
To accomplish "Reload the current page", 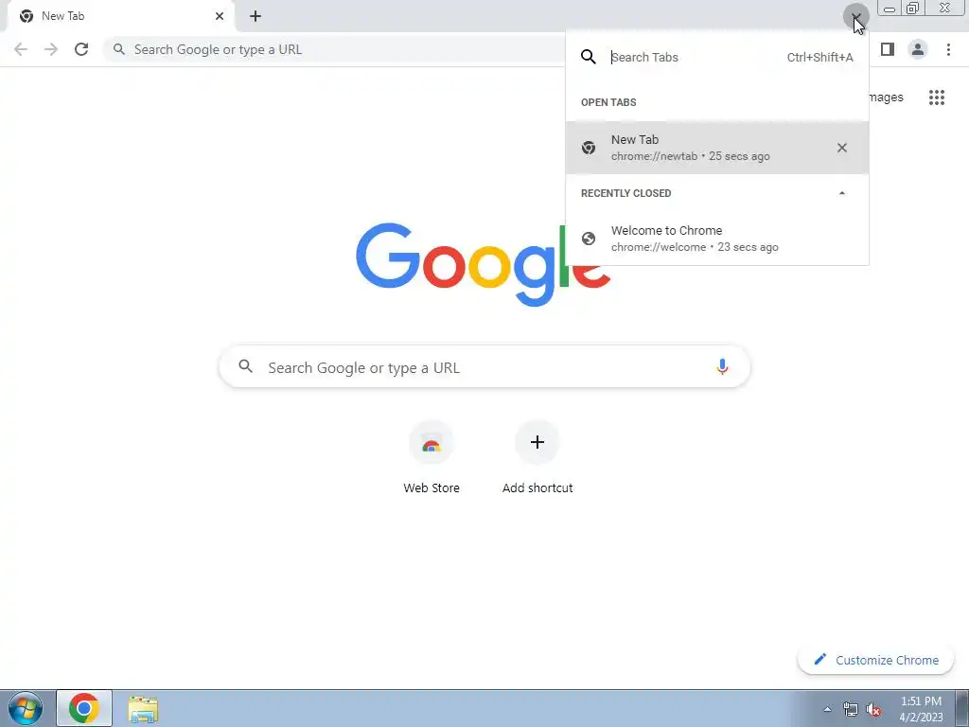I will (81, 49).
